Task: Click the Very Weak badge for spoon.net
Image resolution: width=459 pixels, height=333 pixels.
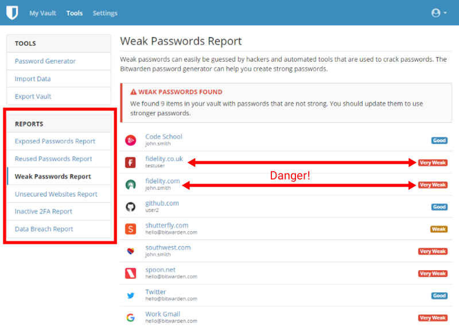Action: pyautogui.click(x=433, y=273)
